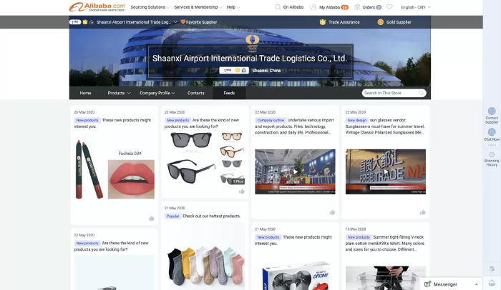Open the Fuchsia 03# lipstick image
This screenshot has width=501, height=290.
pyautogui.click(x=131, y=179)
